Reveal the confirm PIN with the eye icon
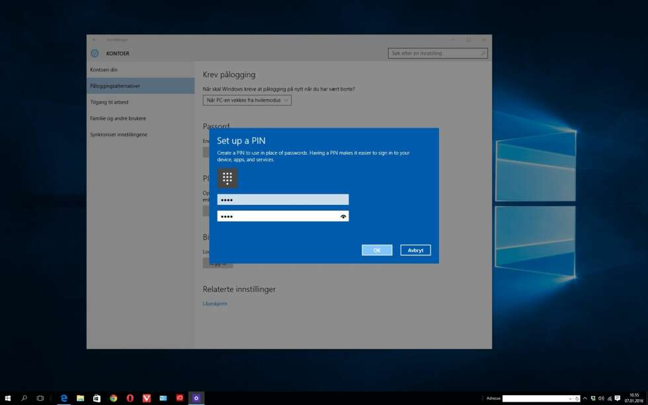The image size is (648, 405). (x=343, y=216)
